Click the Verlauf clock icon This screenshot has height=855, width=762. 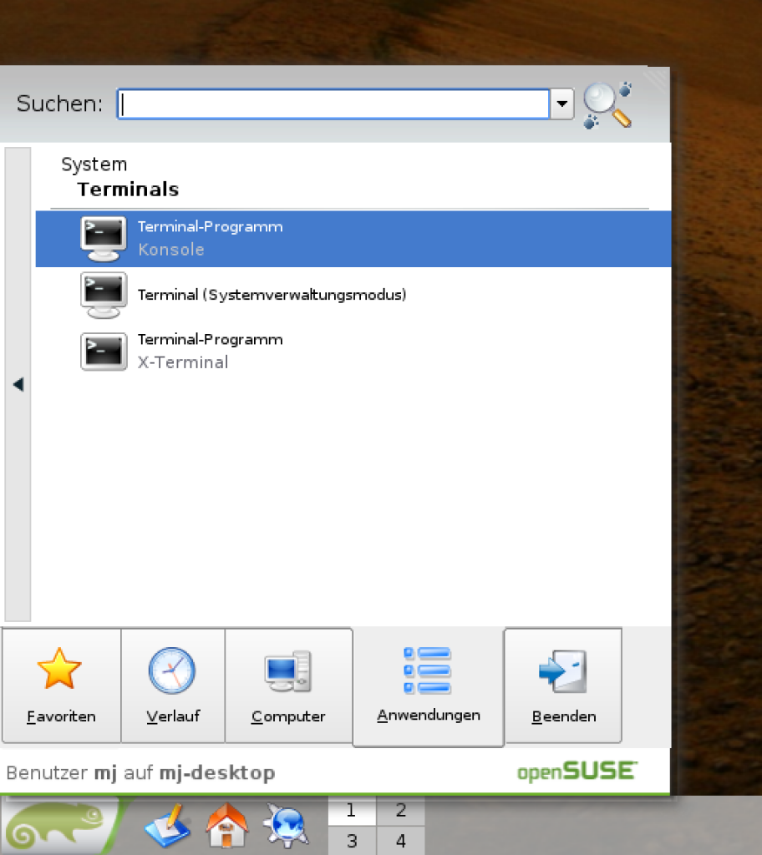172,670
